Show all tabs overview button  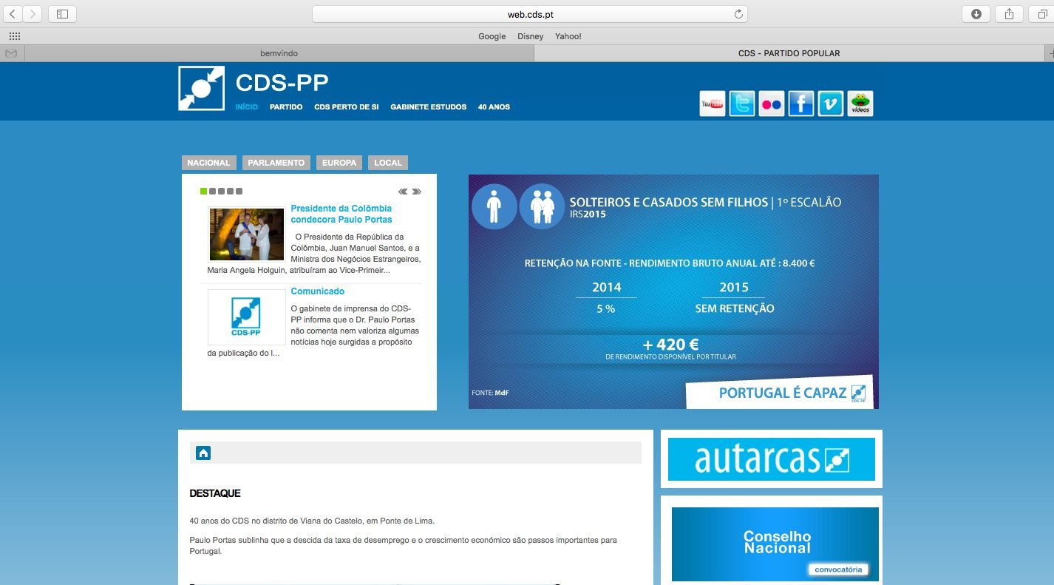[1041, 14]
